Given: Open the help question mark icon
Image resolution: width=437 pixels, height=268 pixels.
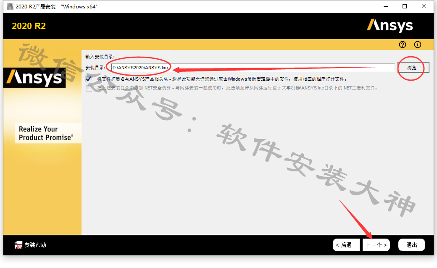Looking at the screenshot, I should [x=403, y=45].
